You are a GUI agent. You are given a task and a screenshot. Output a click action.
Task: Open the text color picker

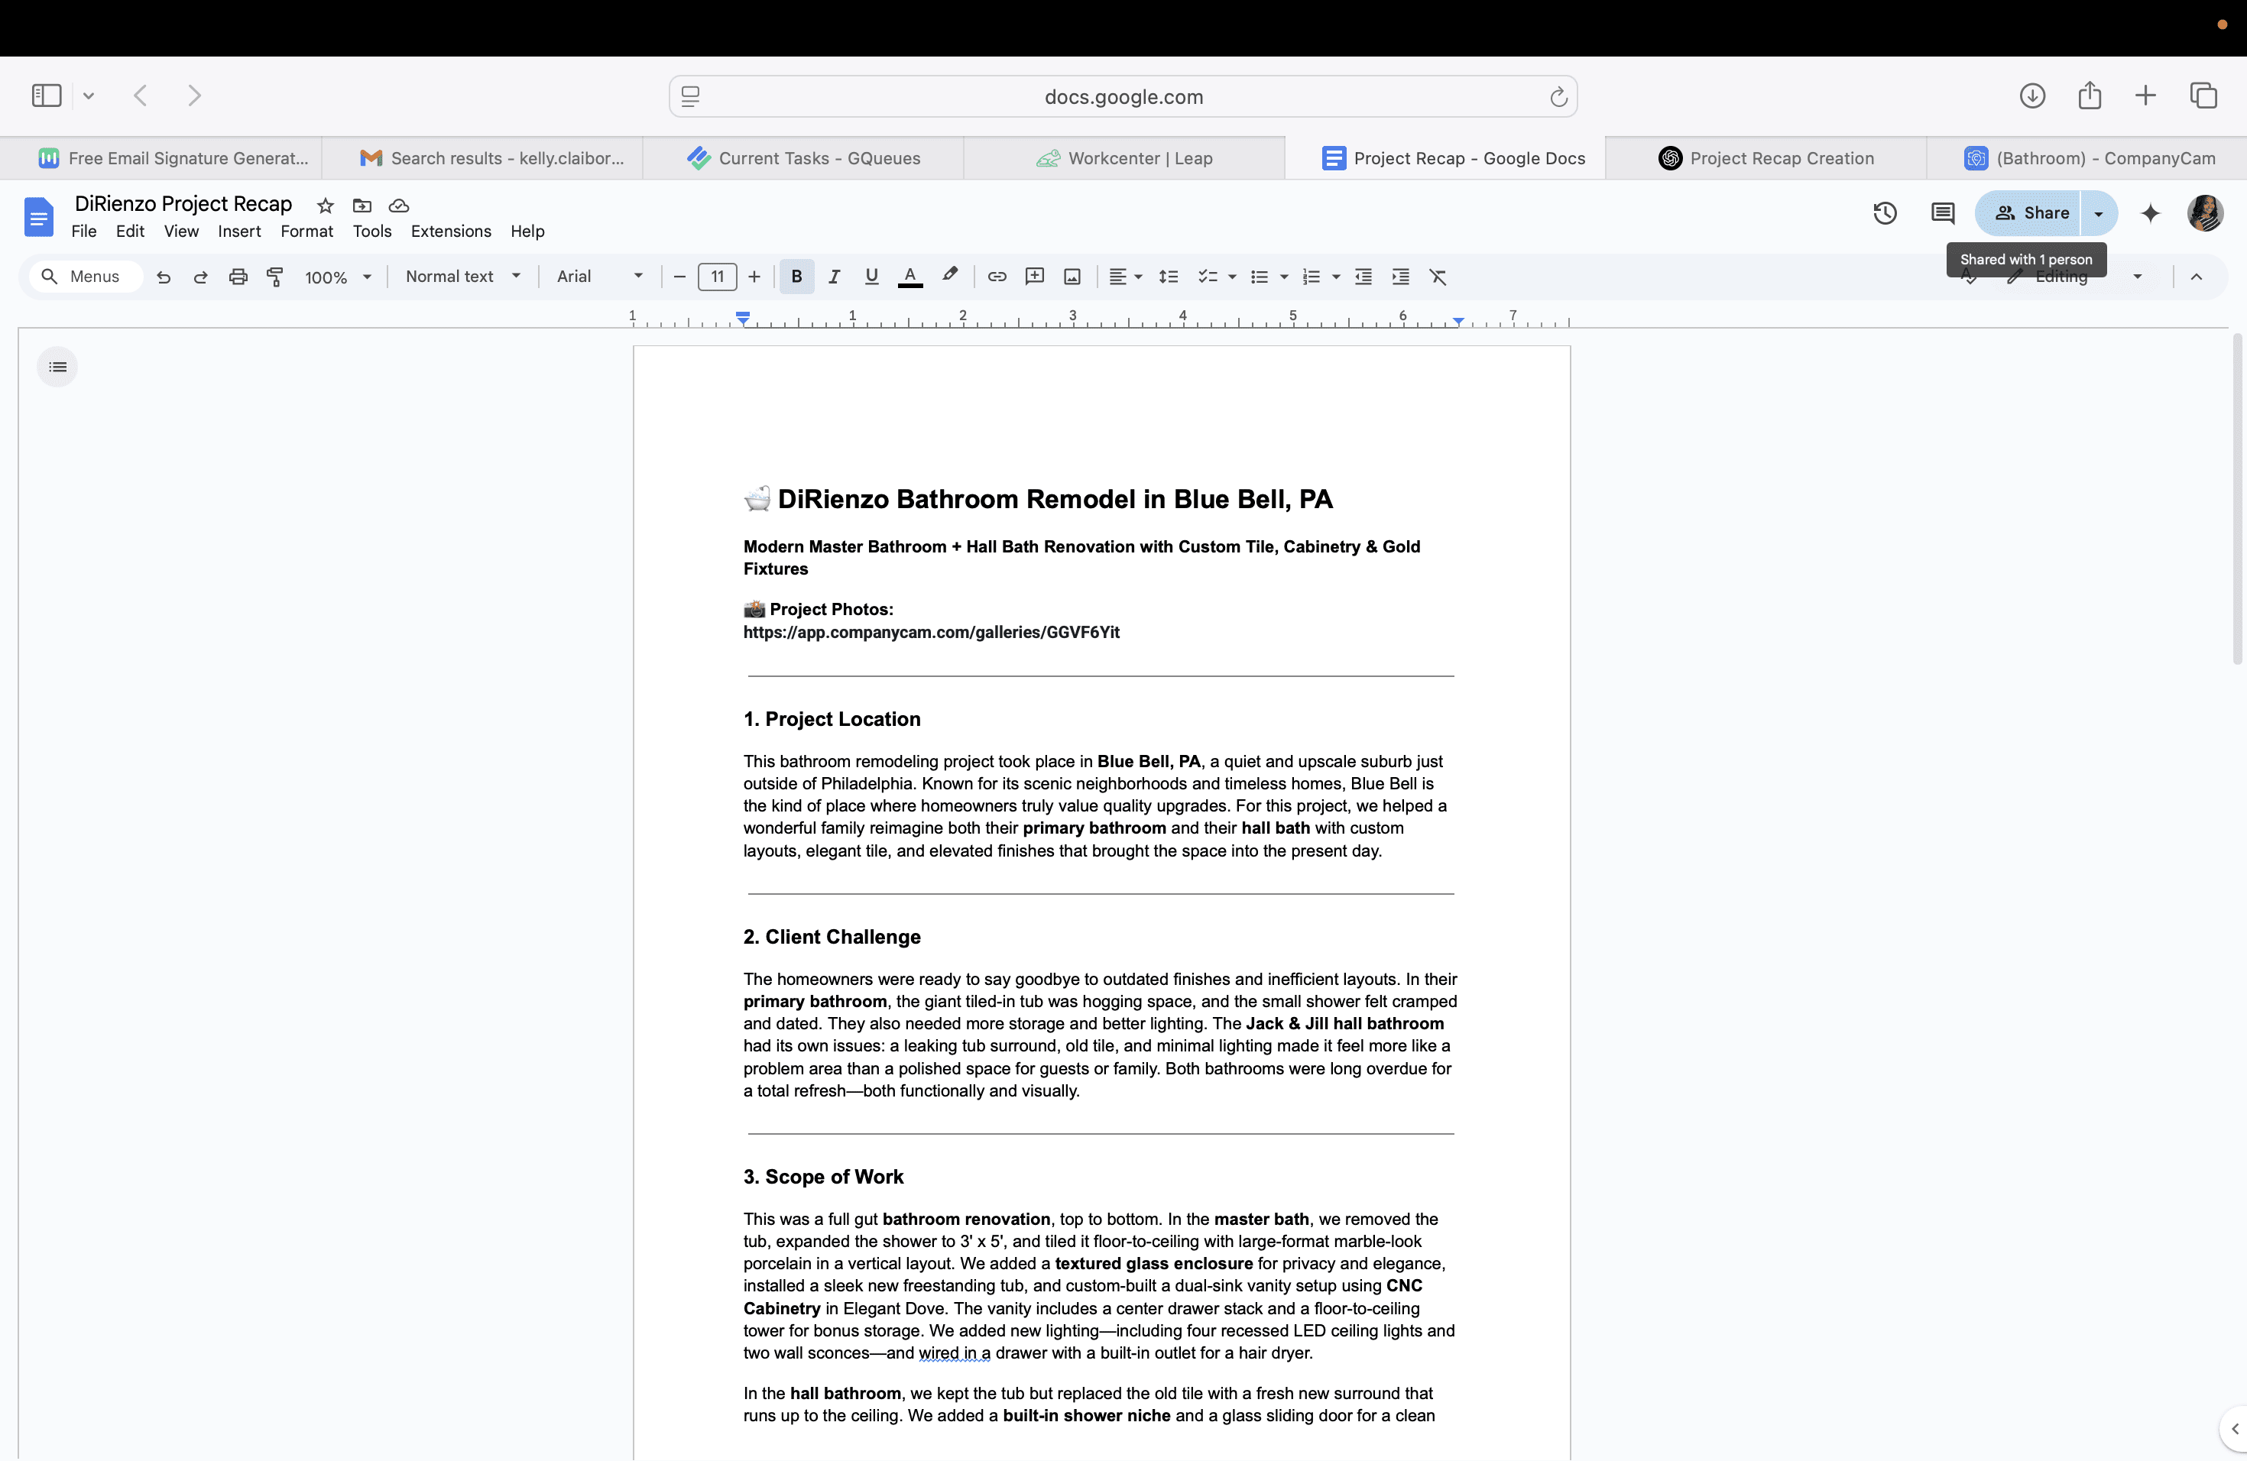(x=910, y=277)
